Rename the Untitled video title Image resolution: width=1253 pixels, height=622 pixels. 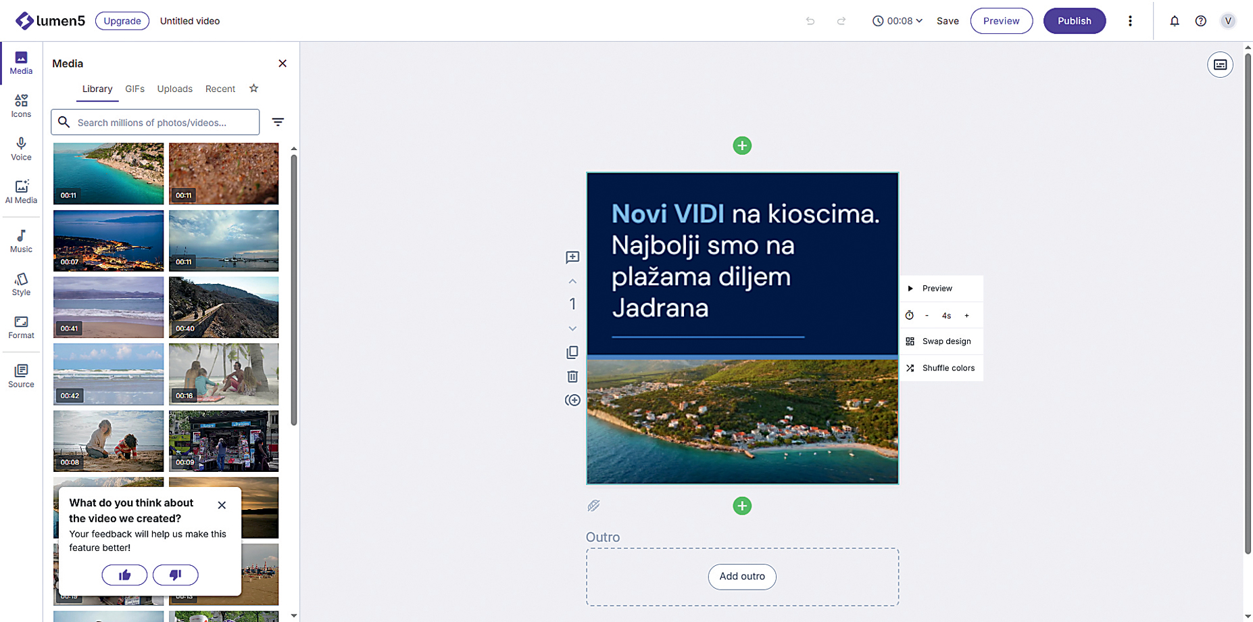(x=190, y=21)
